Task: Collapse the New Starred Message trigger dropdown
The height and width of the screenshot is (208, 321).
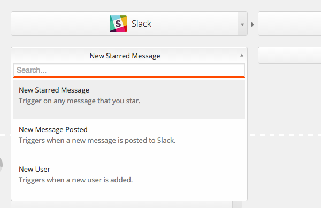Action: point(242,56)
